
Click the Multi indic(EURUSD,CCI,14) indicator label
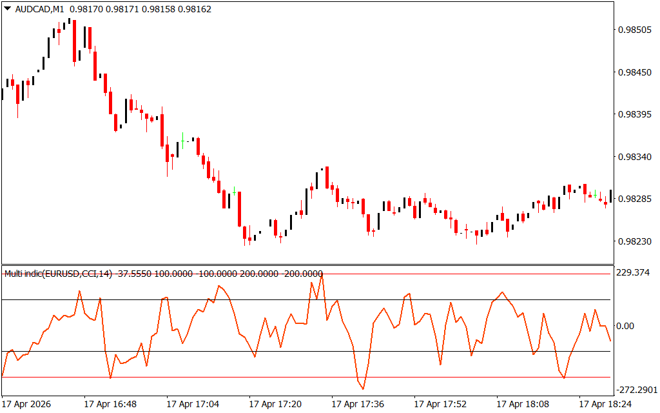click(59, 274)
